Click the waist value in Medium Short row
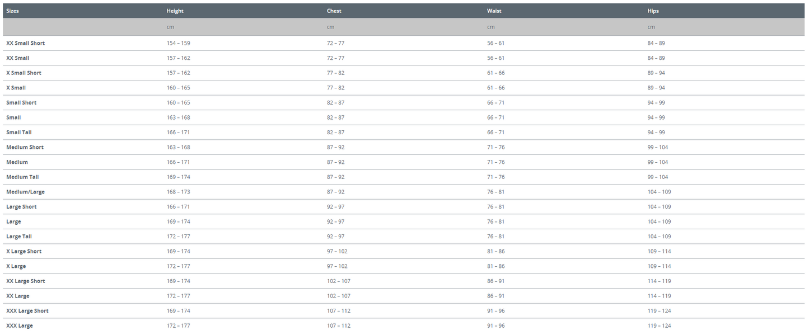Screen dimensions: 809x335 pyautogui.click(x=495, y=148)
